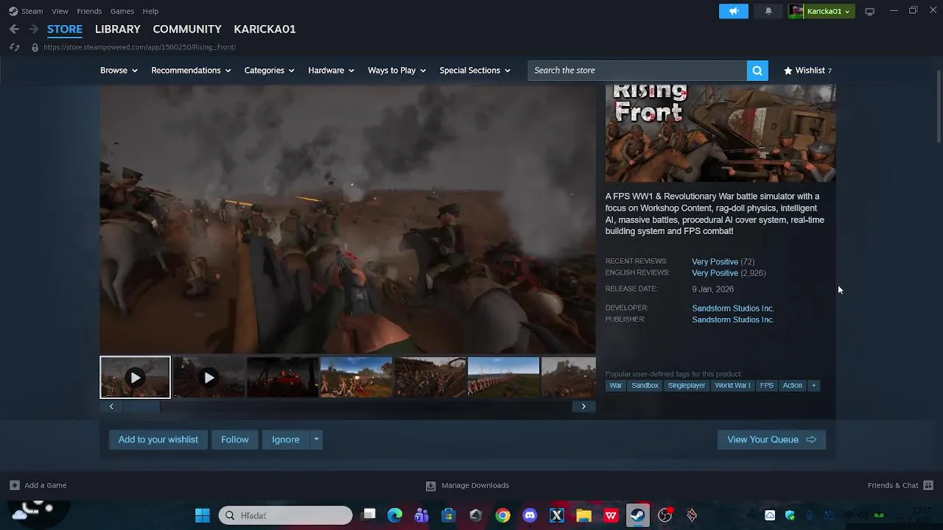Expand the Ways to Play dropdown

(396, 71)
